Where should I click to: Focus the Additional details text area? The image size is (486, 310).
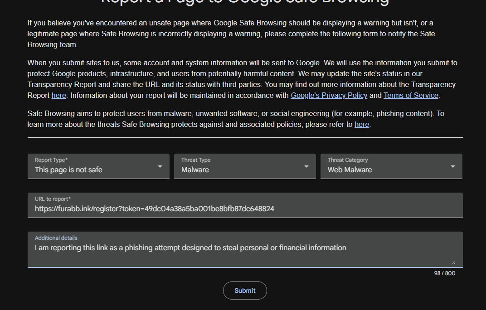(245, 250)
